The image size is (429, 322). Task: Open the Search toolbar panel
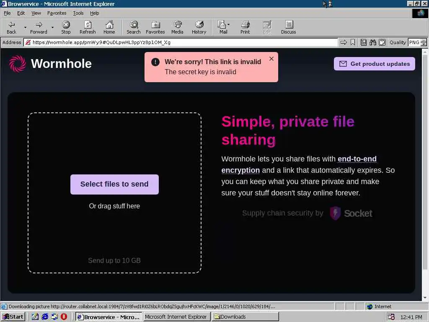pos(134,27)
